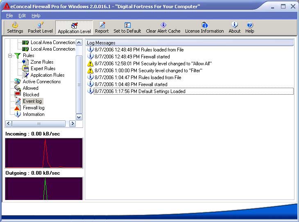Click tree scroll-down arrow button
The image size is (299, 222).
pyautogui.click(x=79, y=117)
